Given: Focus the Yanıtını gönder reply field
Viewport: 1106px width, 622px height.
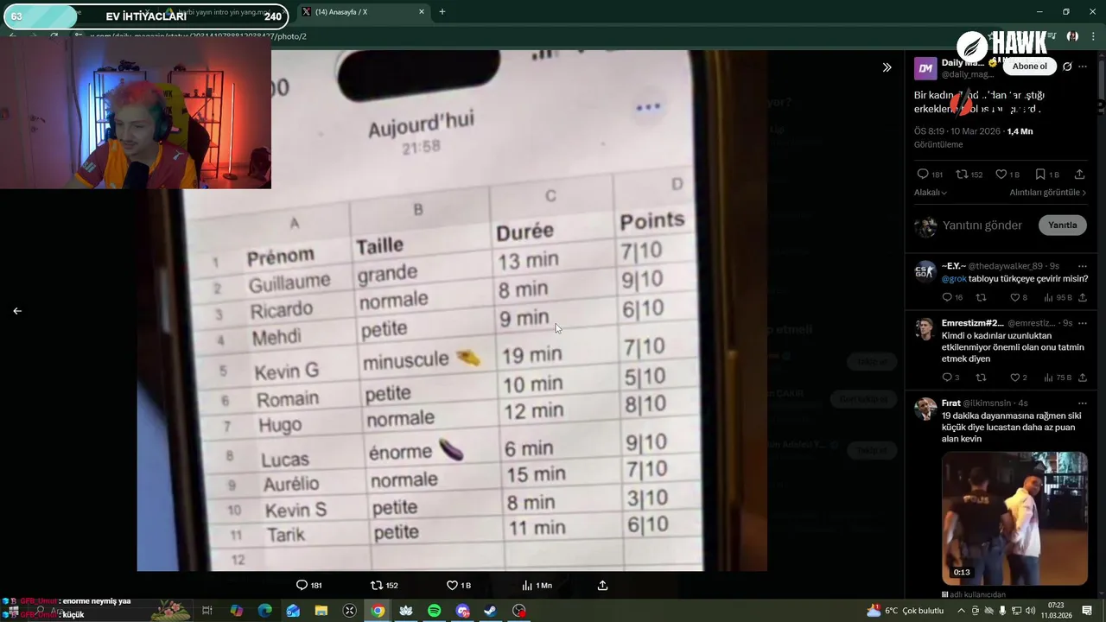Looking at the screenshot, I should 982,225.
